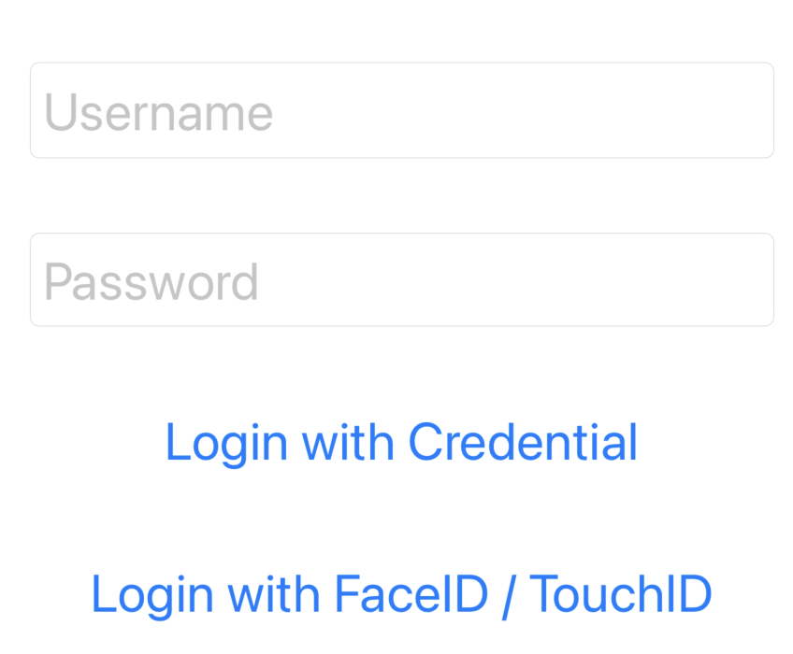The image size is (793, 654).
Task: Tap Login with Credential
Action: click(401, 442)
